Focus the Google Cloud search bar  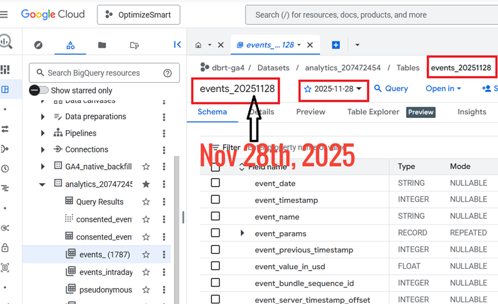pyautogui.click(x=372, y=15)
